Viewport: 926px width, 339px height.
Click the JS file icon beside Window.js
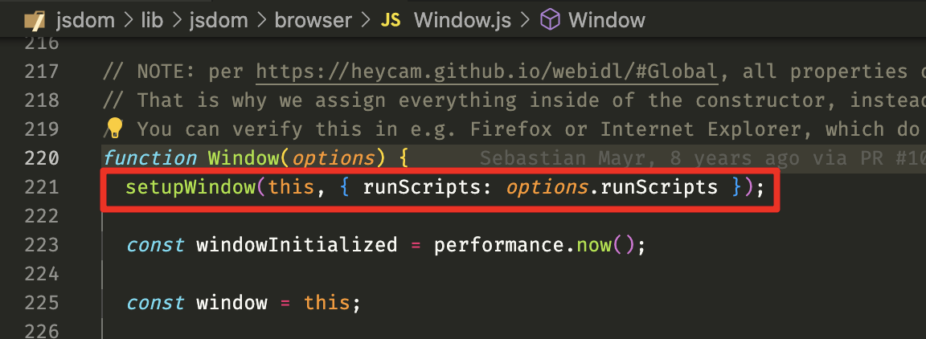[x=391, y=20]
